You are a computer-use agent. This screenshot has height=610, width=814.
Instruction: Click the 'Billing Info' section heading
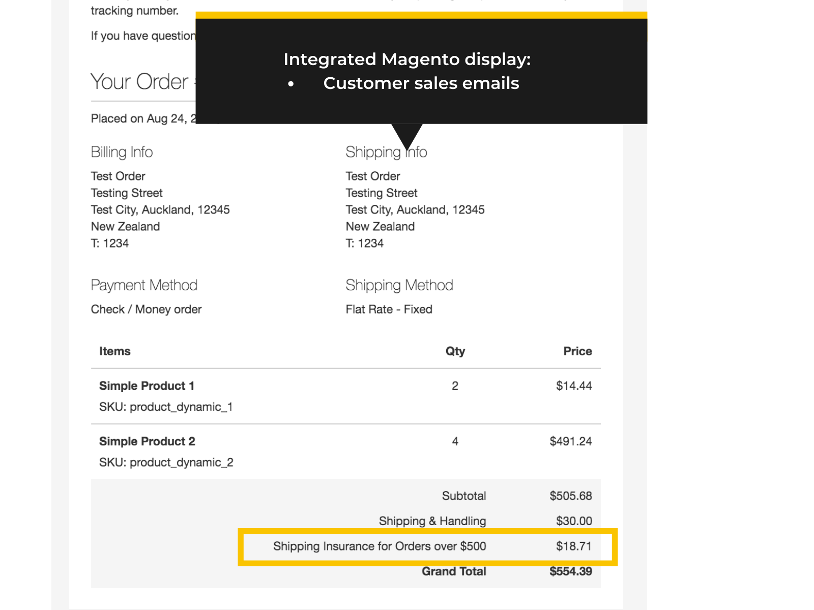[122, 152]
